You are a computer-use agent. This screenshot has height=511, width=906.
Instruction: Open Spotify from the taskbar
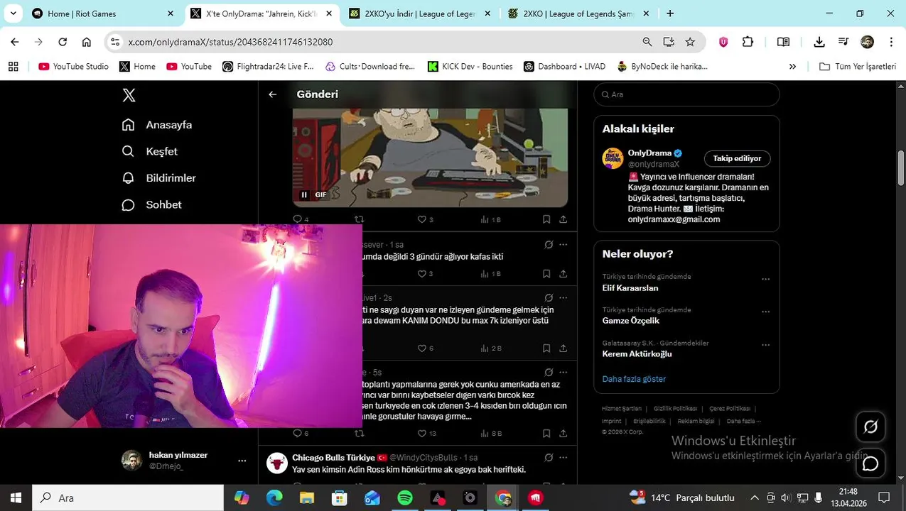pyautogui.click(x=405, y=498)
